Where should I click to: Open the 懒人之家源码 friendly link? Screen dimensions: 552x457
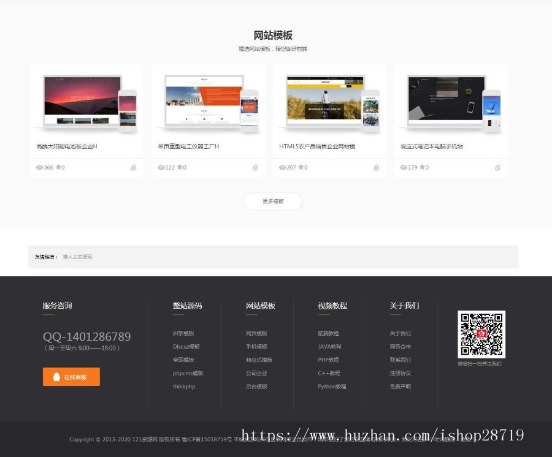click(x=77, y=257)
